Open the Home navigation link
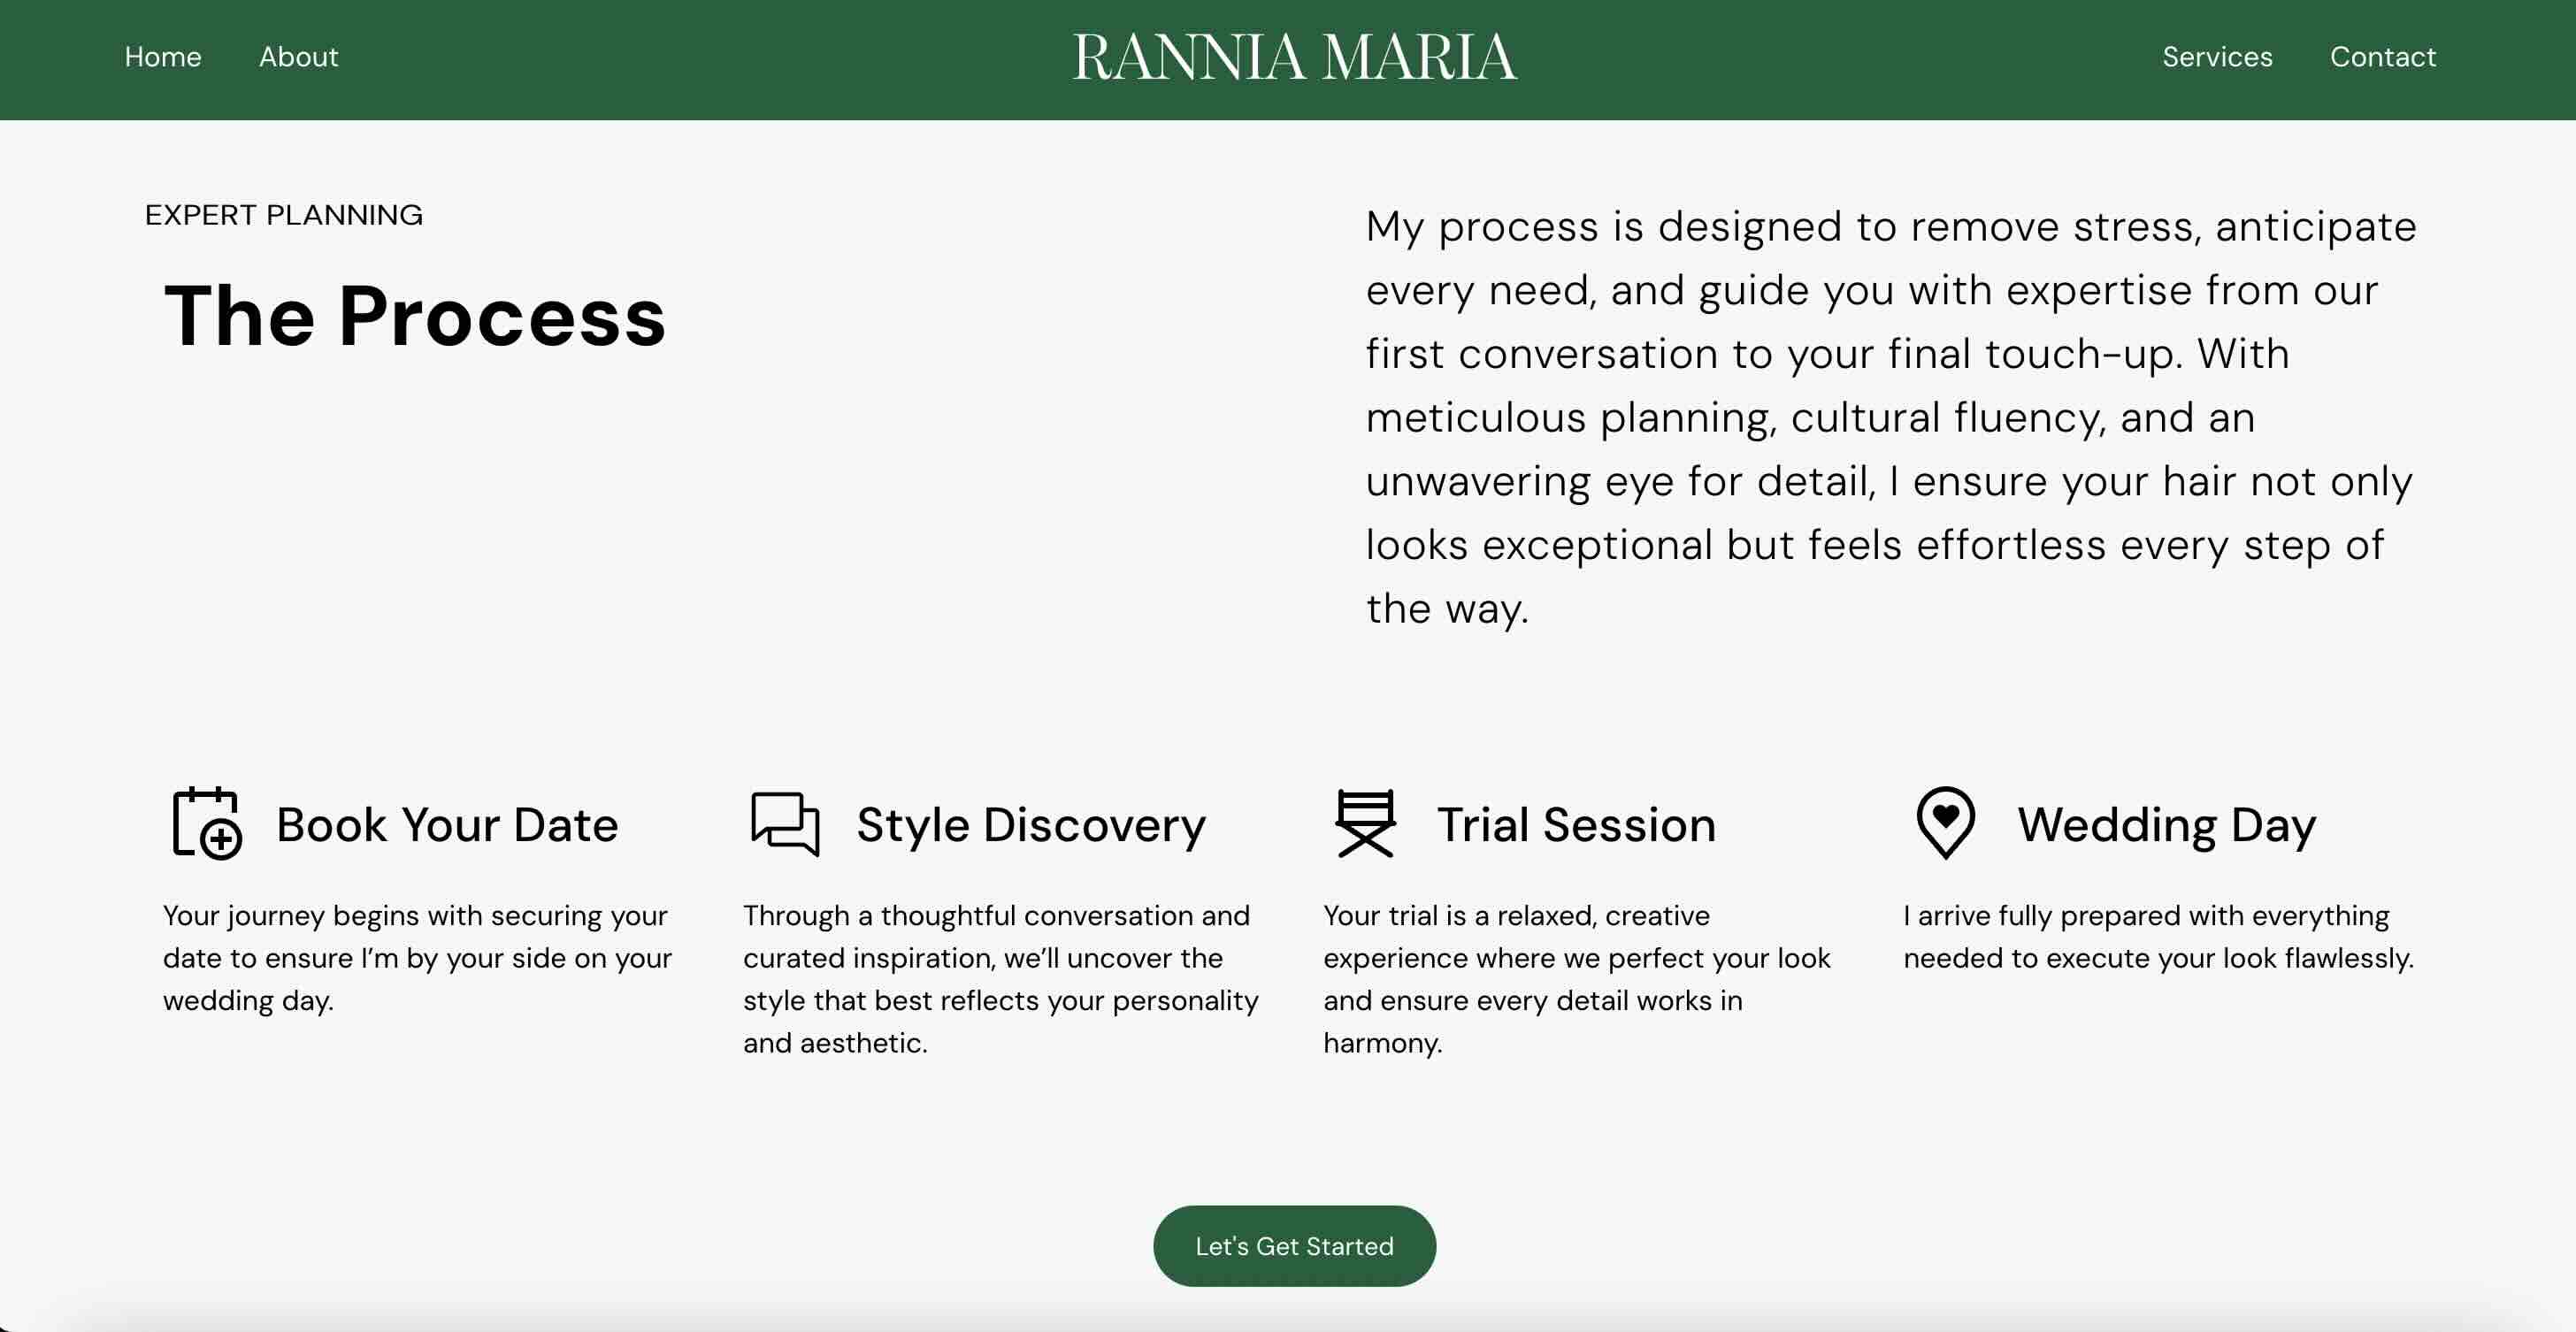2576x1332 pixels. [x=162, y=57]
